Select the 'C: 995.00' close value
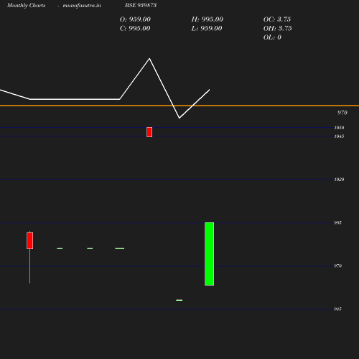Image resolution: width=359 pixels, height=359 pixels. click(x=135, y=29)
